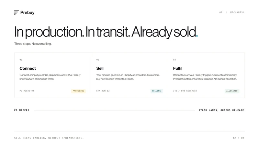
Task: Click the 342 / 500 RESERVED counter
Action: 185,91
